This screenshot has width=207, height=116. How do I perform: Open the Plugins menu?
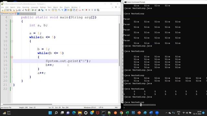coord(67,7)
